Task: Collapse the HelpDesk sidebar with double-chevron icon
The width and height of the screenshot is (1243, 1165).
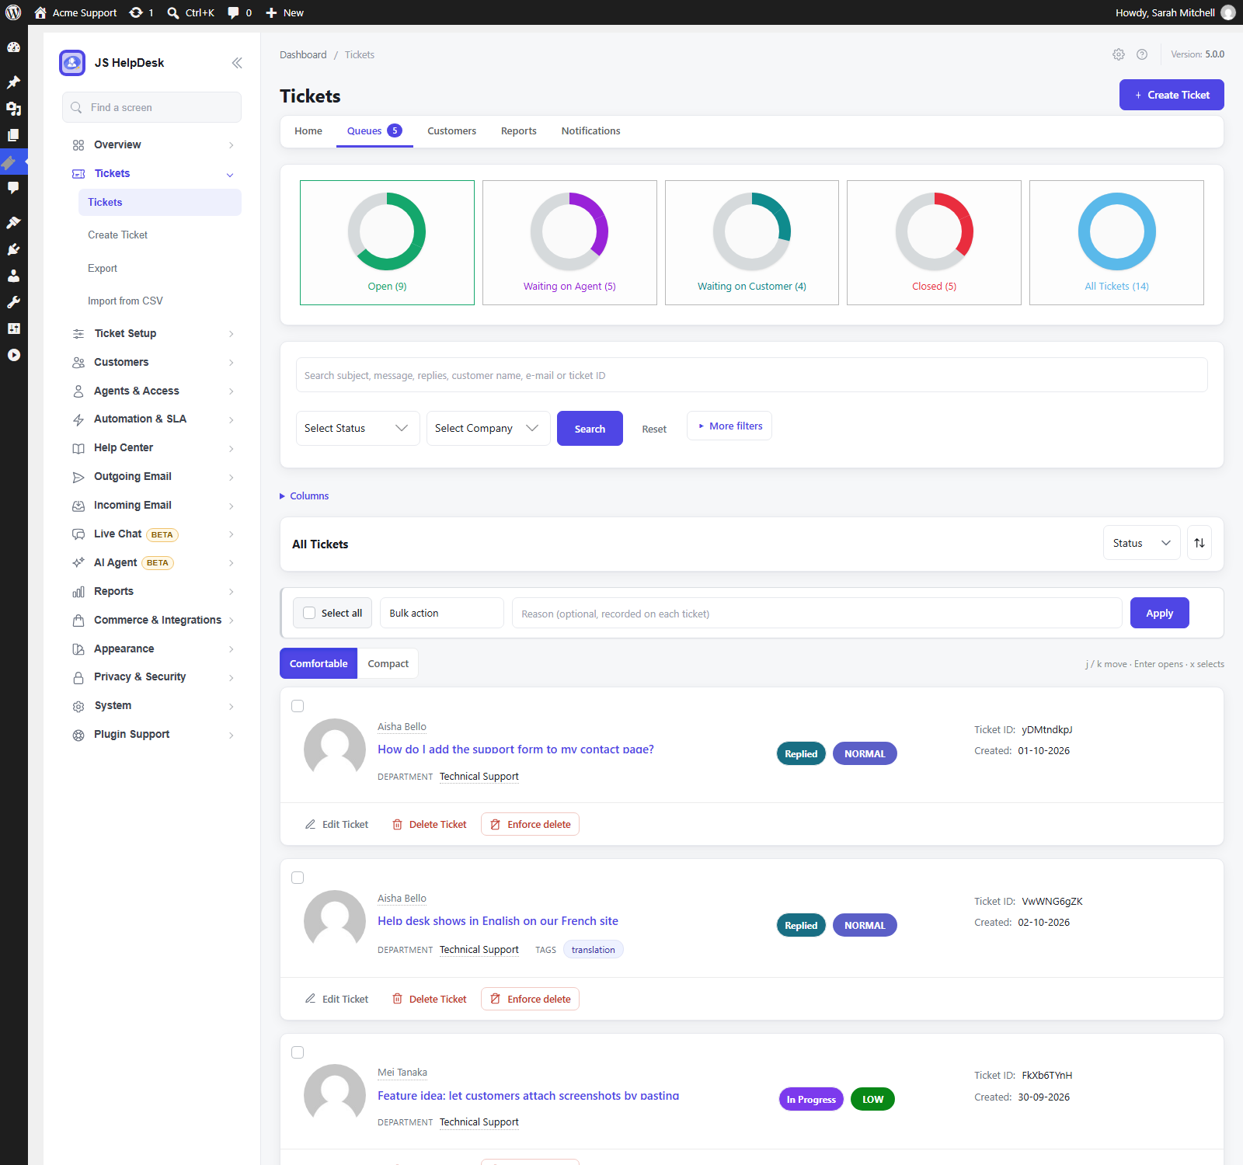Action: [x=237, y=63]
